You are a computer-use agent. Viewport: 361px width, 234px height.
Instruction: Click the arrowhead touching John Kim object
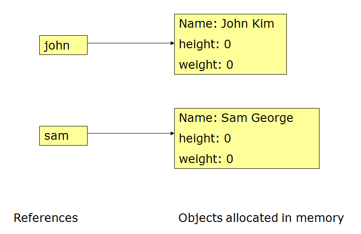172,43
